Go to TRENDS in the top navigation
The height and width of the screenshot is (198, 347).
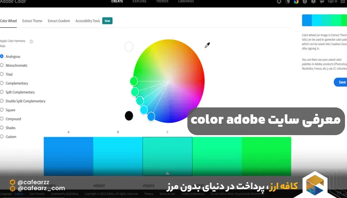162,1
